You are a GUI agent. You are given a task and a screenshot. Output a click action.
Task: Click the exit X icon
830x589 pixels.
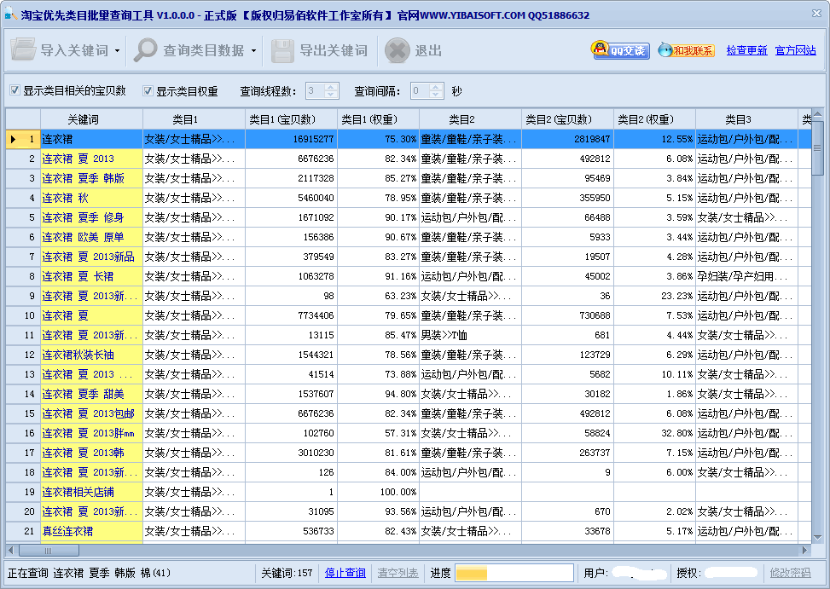tap(398, 50)
